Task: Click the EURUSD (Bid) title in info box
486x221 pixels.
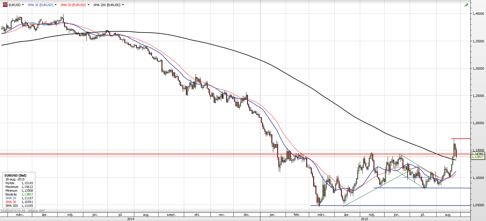Action: [x=15, y=175]
